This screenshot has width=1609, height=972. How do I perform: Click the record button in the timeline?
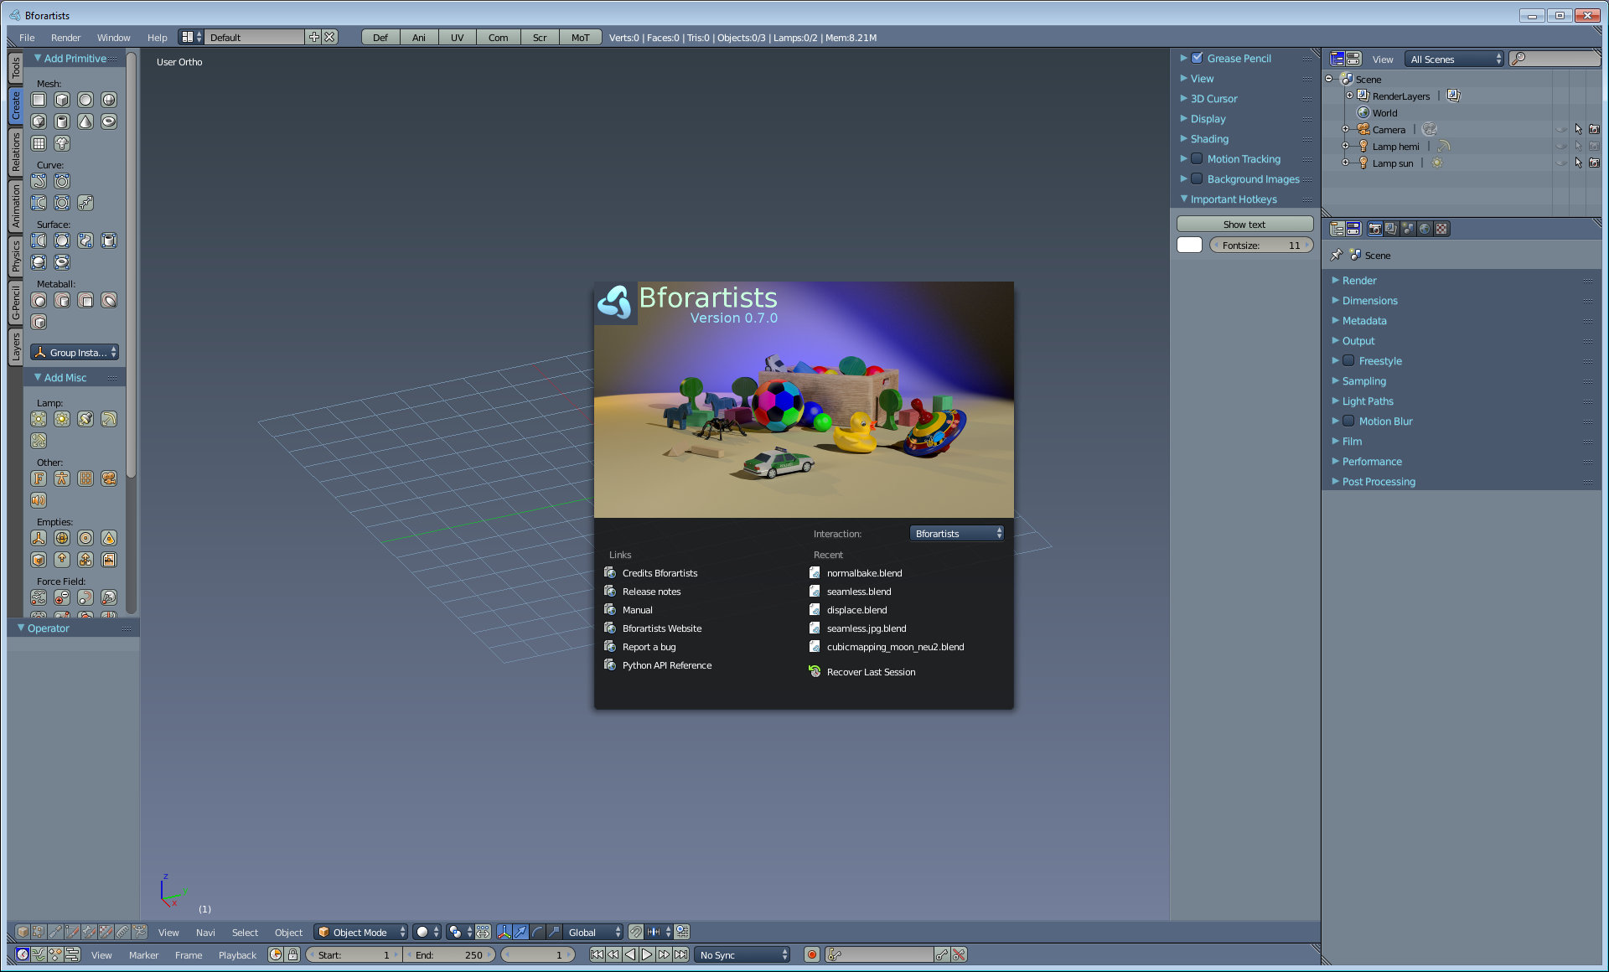pyautogui.click(x=811, y=954)
